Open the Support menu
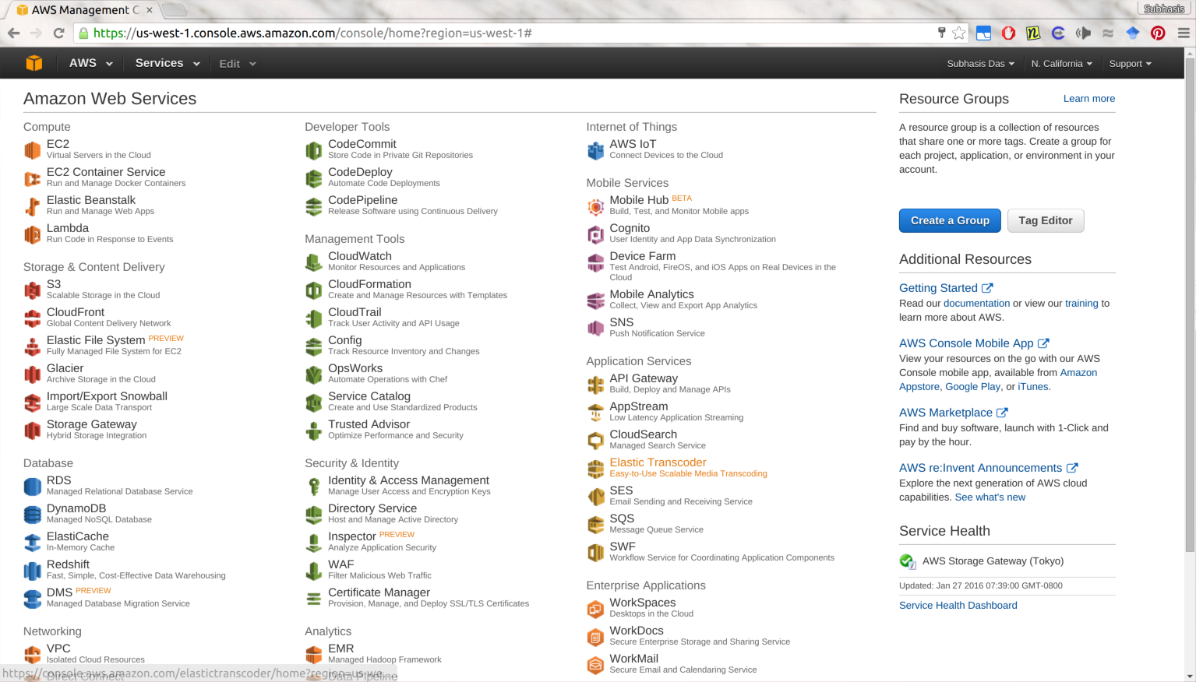 pos(1130,64)
